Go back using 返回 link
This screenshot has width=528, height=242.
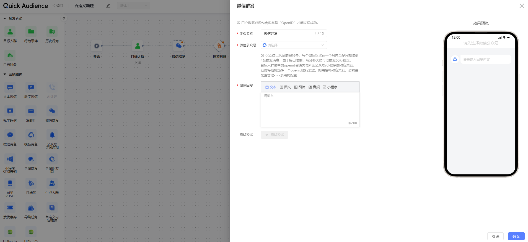tap(58, 6)
